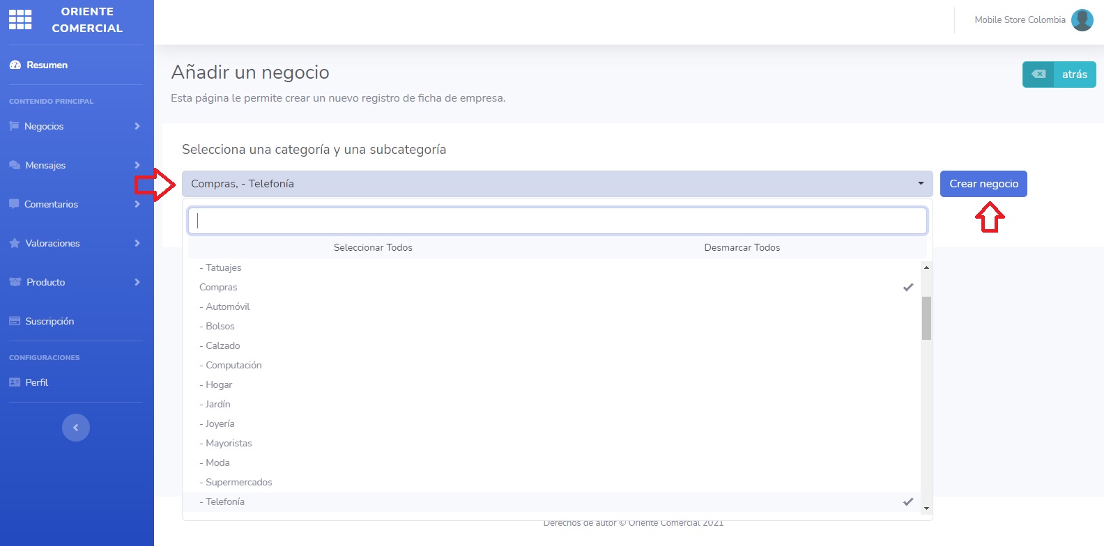Click the Suscripción card icon
The height and width of the screenshot is (546, 1104).
pos(15,321)
